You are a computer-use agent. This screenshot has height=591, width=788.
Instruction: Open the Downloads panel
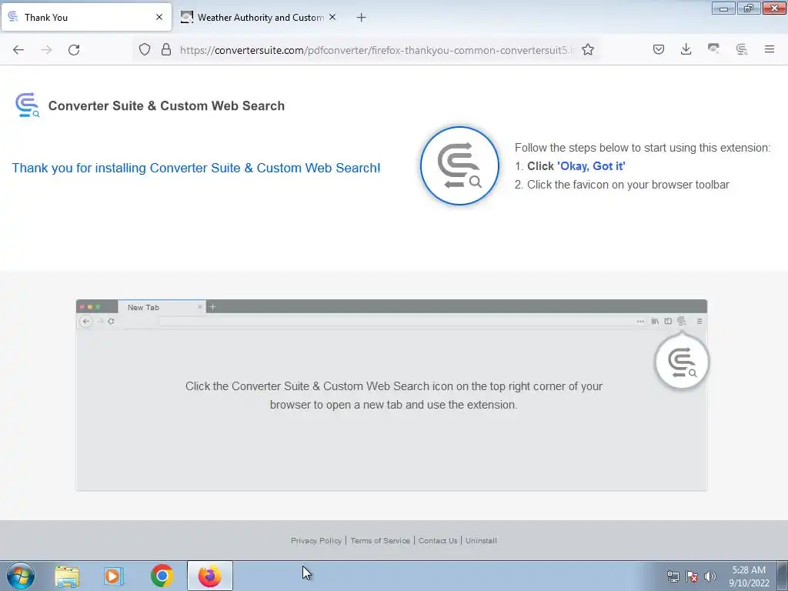click(x=686, y=49)
